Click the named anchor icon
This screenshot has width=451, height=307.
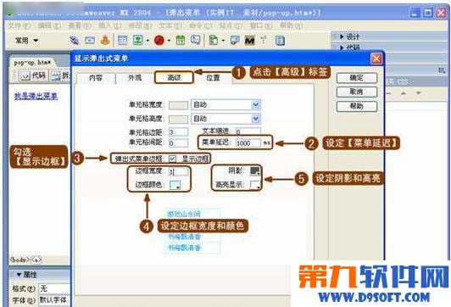tap(105, 40)
